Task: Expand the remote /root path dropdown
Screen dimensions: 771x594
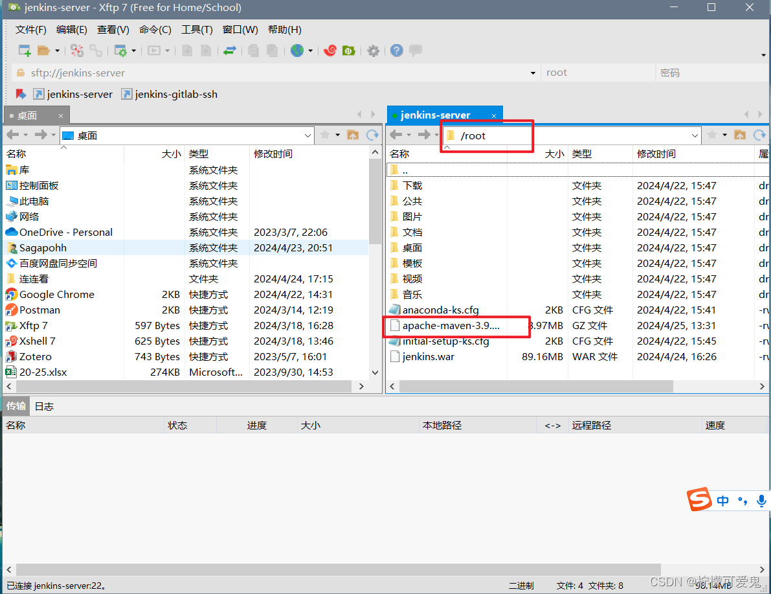Action: [695, 135]
